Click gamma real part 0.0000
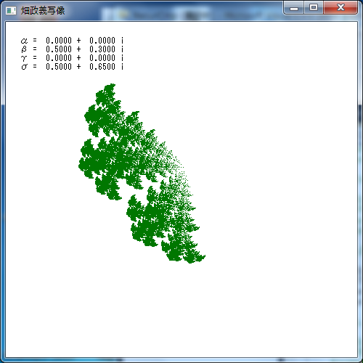363x363 pixels. 59,58
